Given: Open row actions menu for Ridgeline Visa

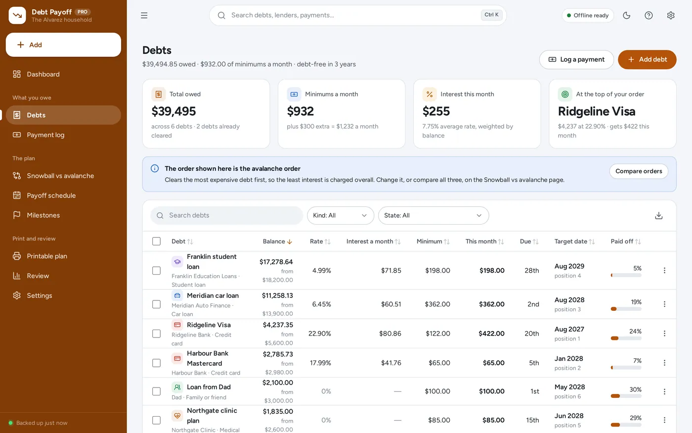Looking at the screenshot, I should [x=664, y=334].
